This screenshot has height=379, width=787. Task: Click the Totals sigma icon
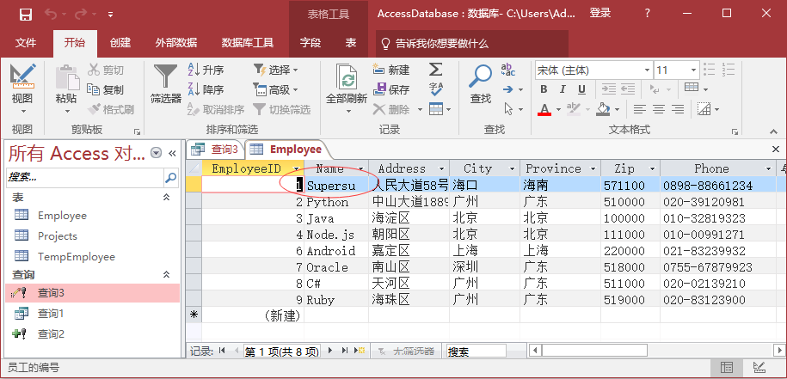click(436, 70)
